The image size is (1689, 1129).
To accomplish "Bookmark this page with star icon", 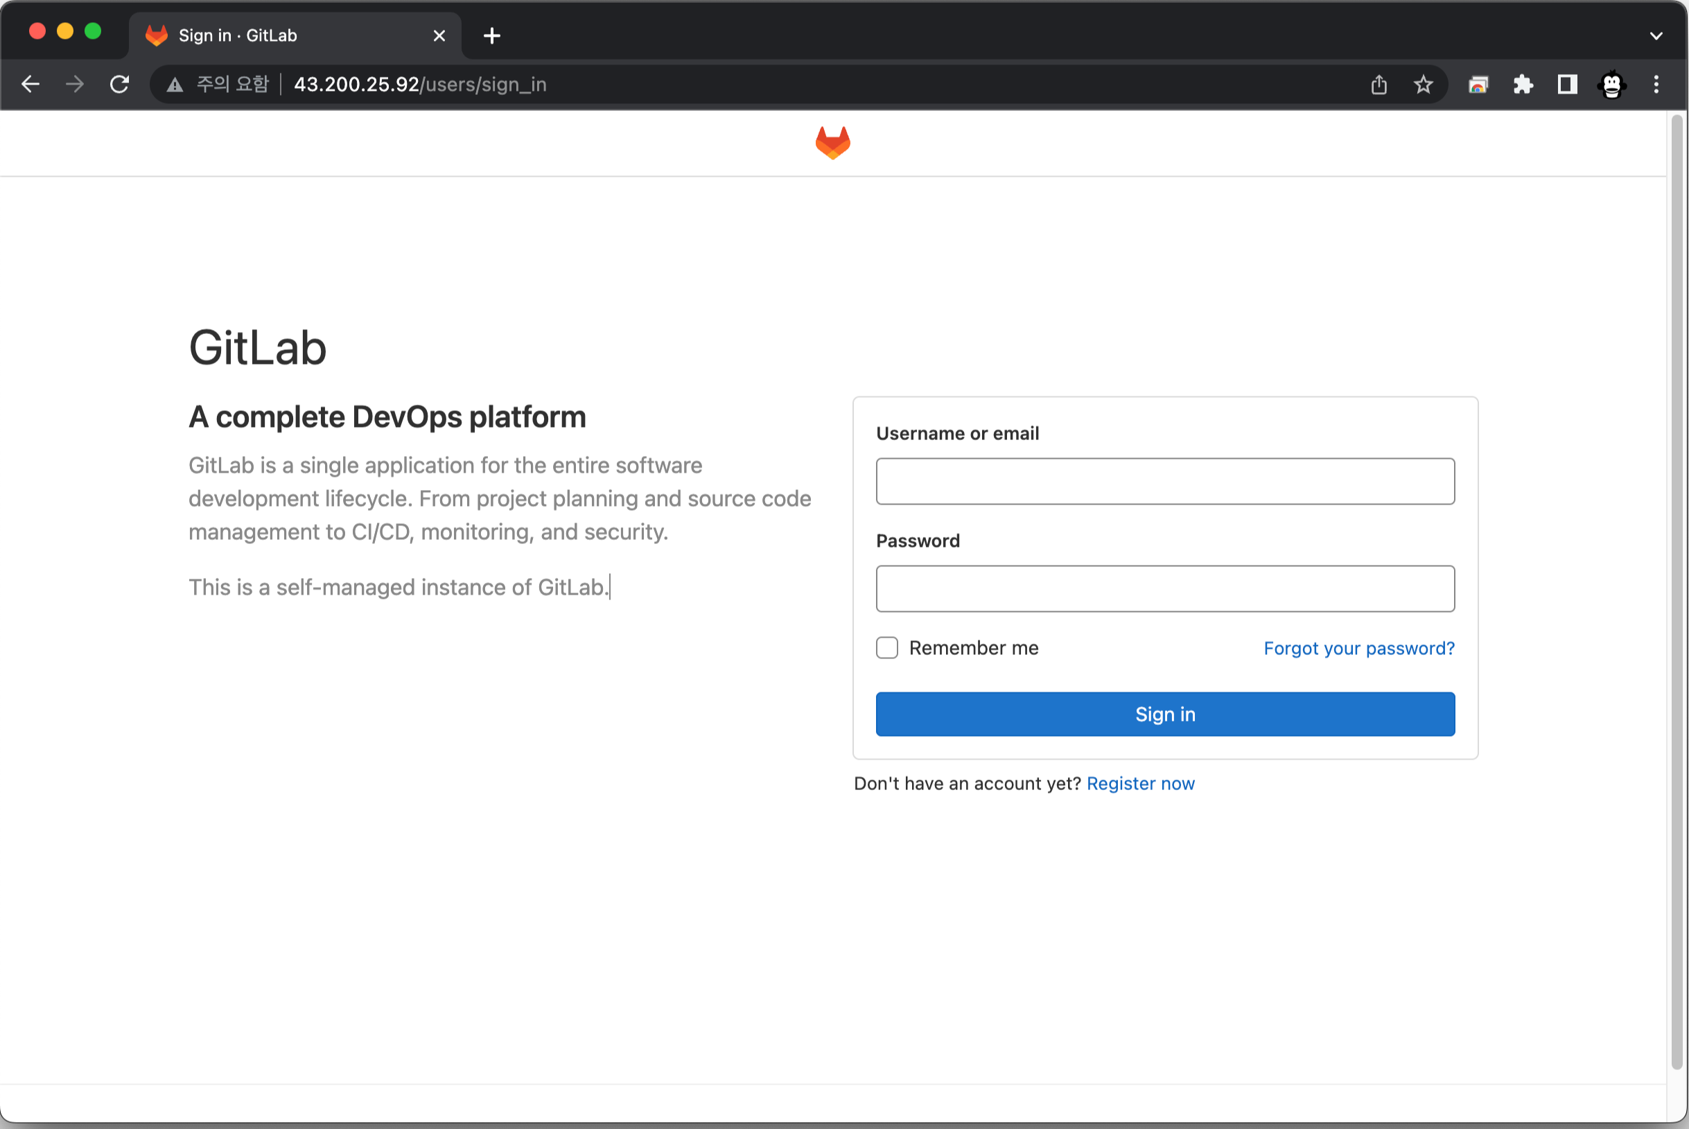I will click(x=1423, y=85).
